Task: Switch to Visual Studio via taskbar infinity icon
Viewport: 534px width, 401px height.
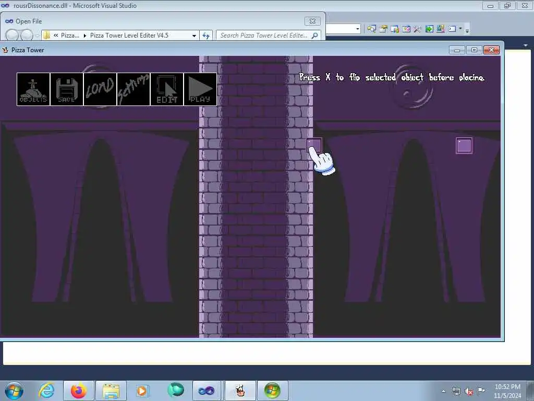Action: click(x=207, y=391)
